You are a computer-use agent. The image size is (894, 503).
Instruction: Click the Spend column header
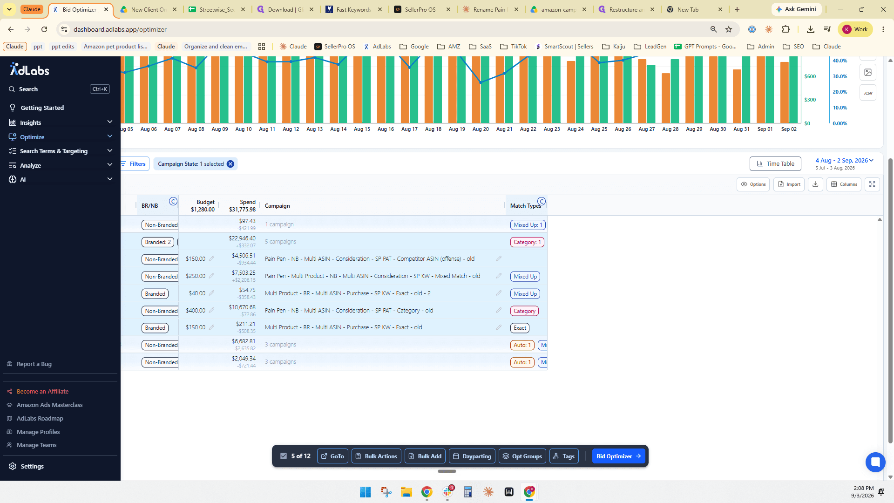(242, 205)
